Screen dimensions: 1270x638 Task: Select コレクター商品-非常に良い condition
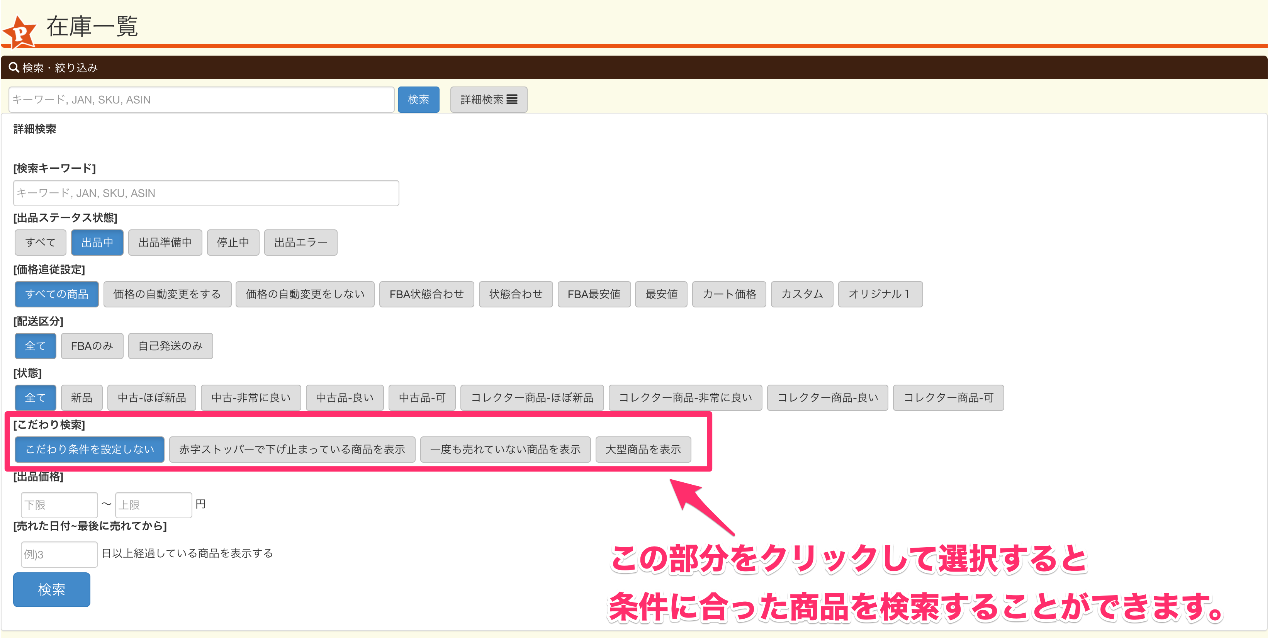(685, 397)
